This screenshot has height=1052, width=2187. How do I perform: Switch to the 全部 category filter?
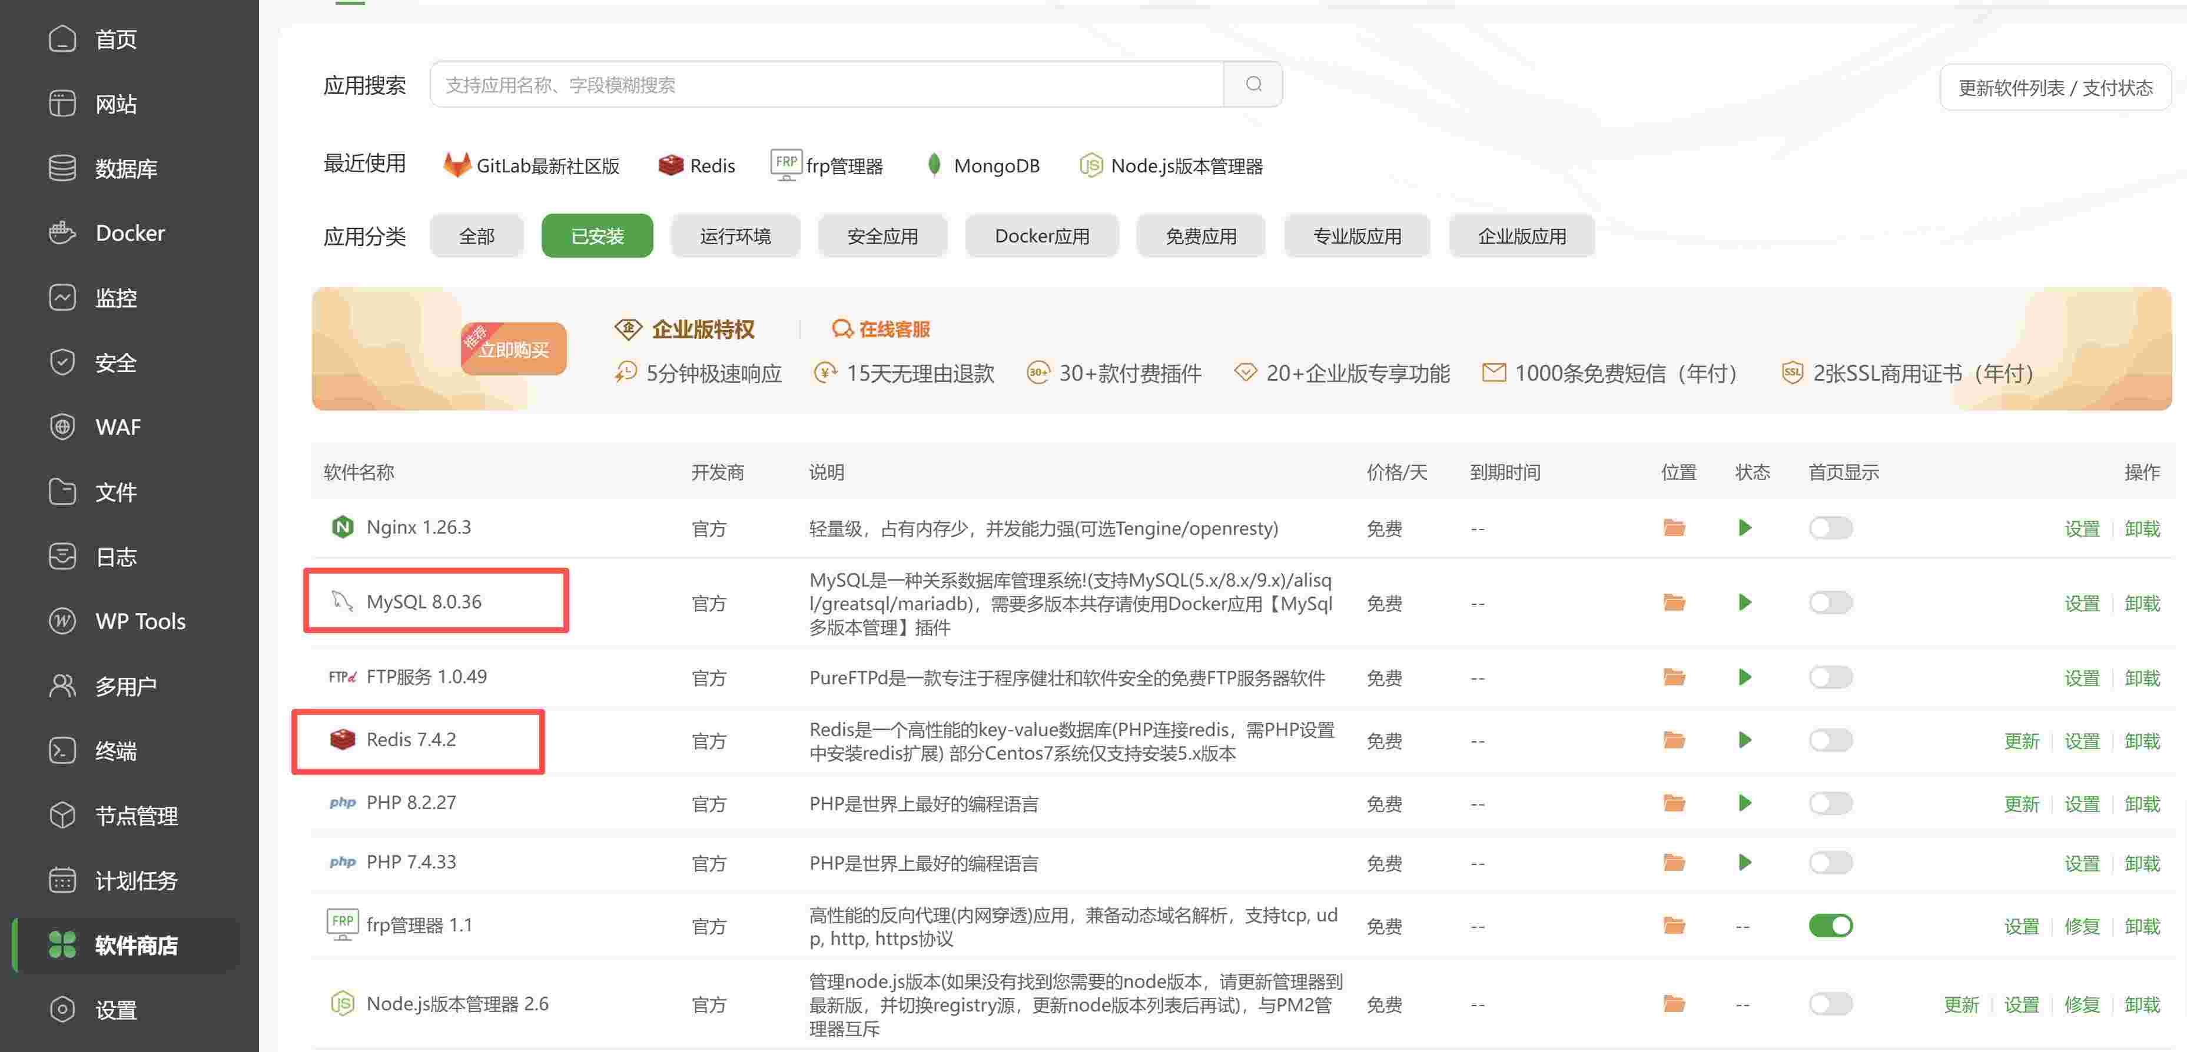click(476, 236)
